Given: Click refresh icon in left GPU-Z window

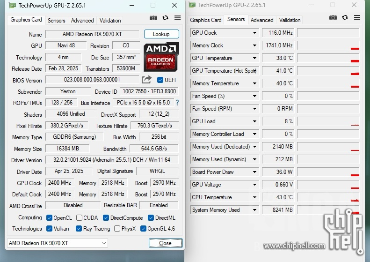Looking at the screenshot, I should pyautogui.click(x=166, y=18).
